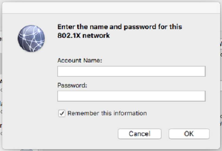222x151 pixels.
Task: Click the "Account Name:" label
Action: [80, 61]
